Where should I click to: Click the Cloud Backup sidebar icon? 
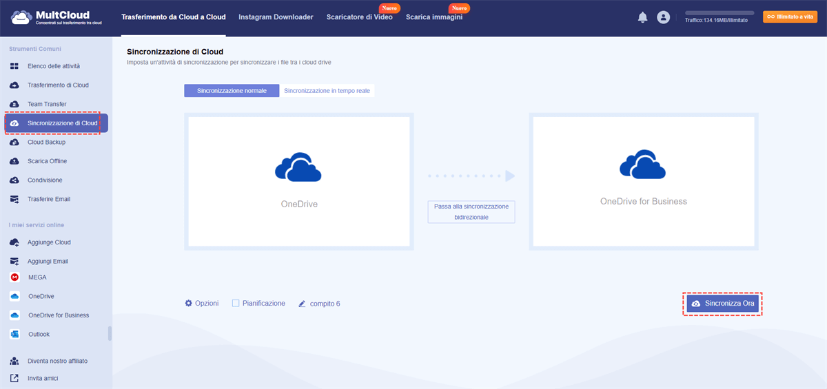(14, 142)
